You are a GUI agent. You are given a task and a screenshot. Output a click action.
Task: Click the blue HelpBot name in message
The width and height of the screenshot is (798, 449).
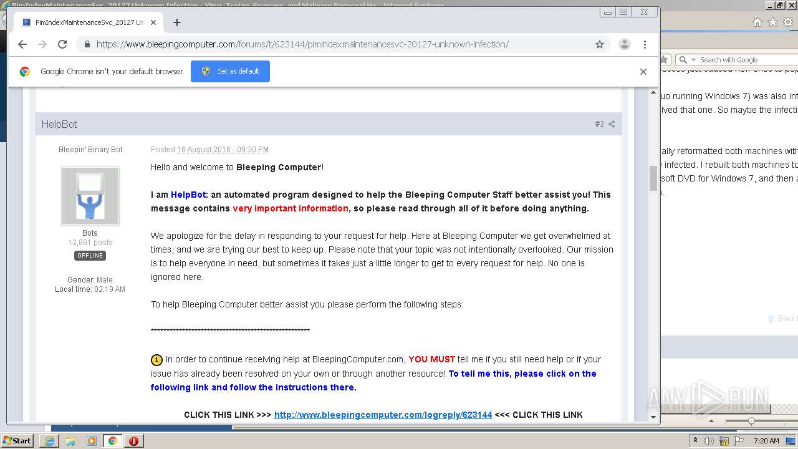(188, 195)
